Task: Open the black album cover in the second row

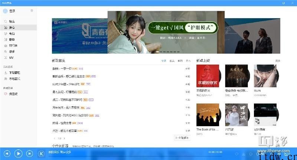Action: [x=265, y=115]
